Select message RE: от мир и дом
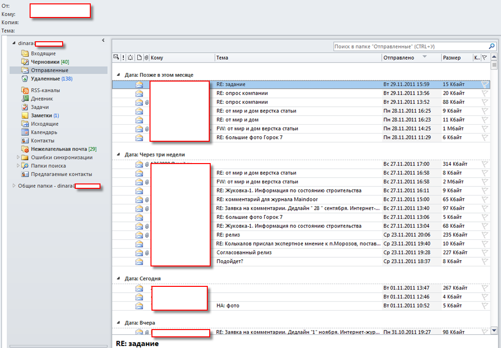 point(301,119)
